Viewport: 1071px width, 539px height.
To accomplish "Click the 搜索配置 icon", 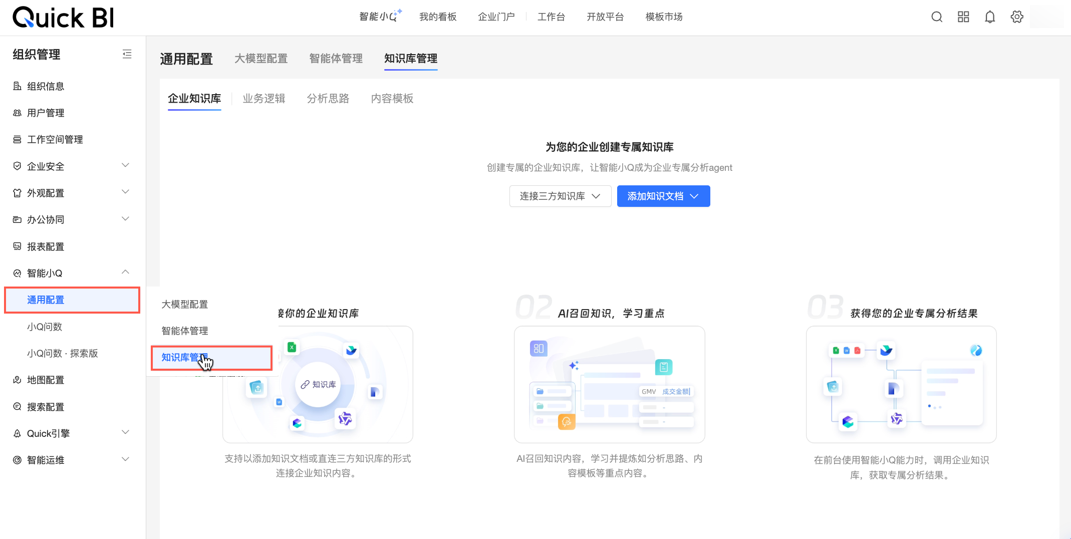I will click(17, 406).
